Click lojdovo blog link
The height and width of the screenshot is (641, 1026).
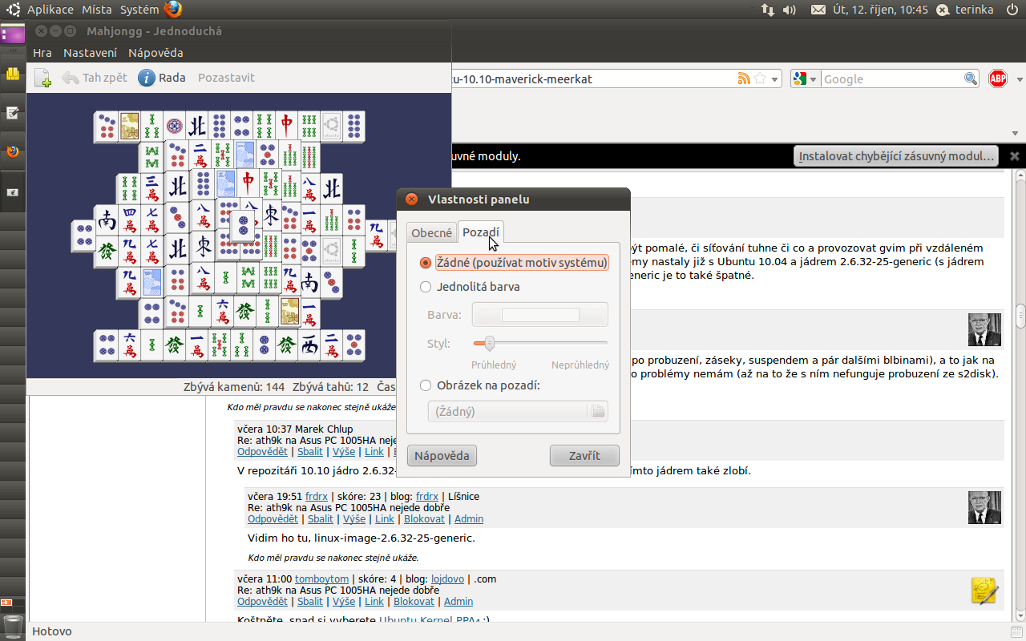(x=449, y=579)
